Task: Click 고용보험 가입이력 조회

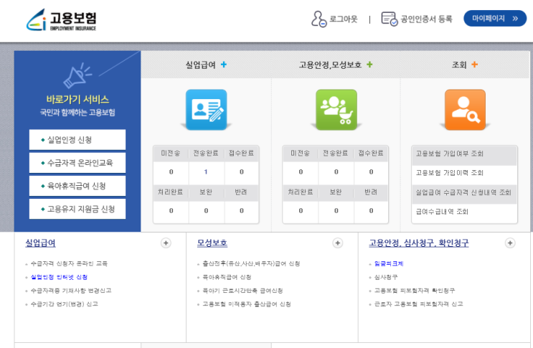Action: tap(449, 173)
